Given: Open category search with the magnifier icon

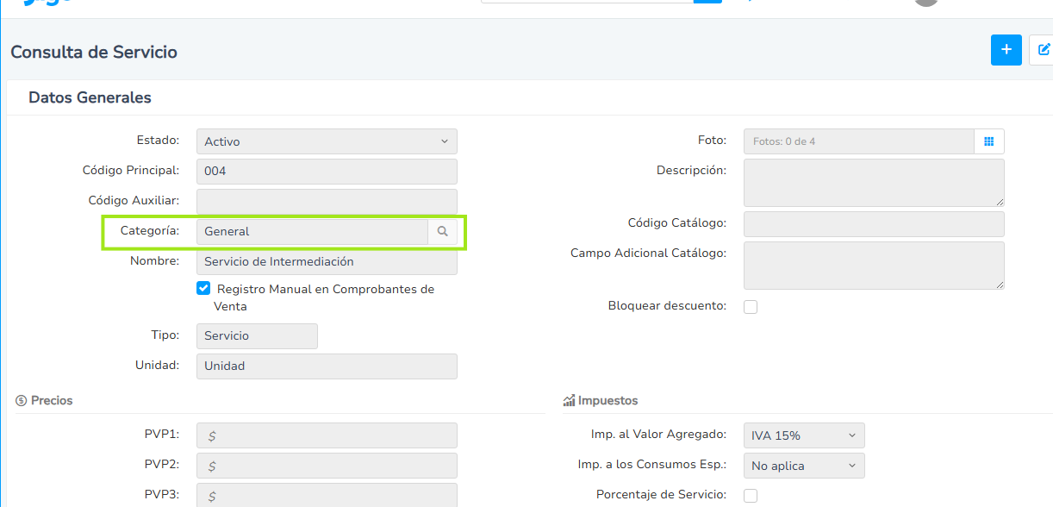Looking at the screenshot, I should point(443,232).
